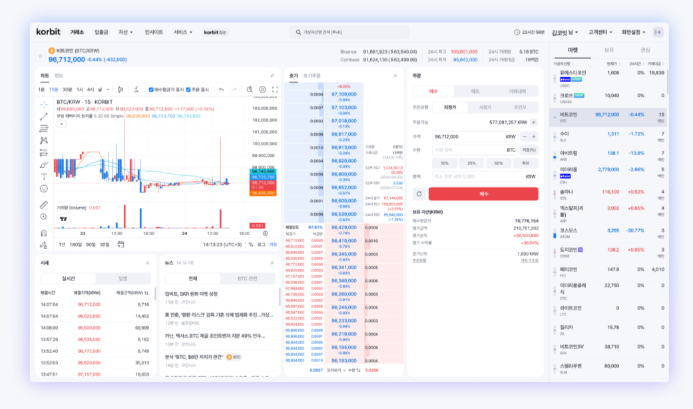Open chart settings gear icon

coord(262,89)
